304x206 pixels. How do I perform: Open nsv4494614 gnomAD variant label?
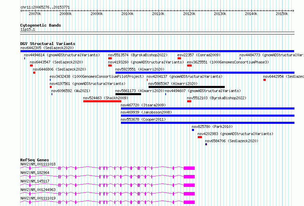(x=62, y=55)
